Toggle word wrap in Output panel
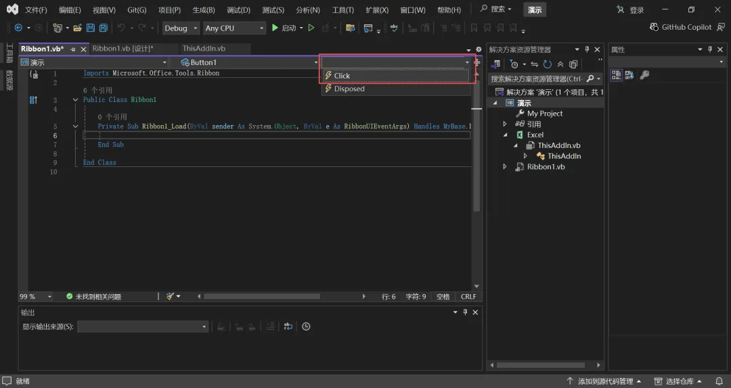Image resolution: width=731 pixels, height=388 pixels. 288,326
